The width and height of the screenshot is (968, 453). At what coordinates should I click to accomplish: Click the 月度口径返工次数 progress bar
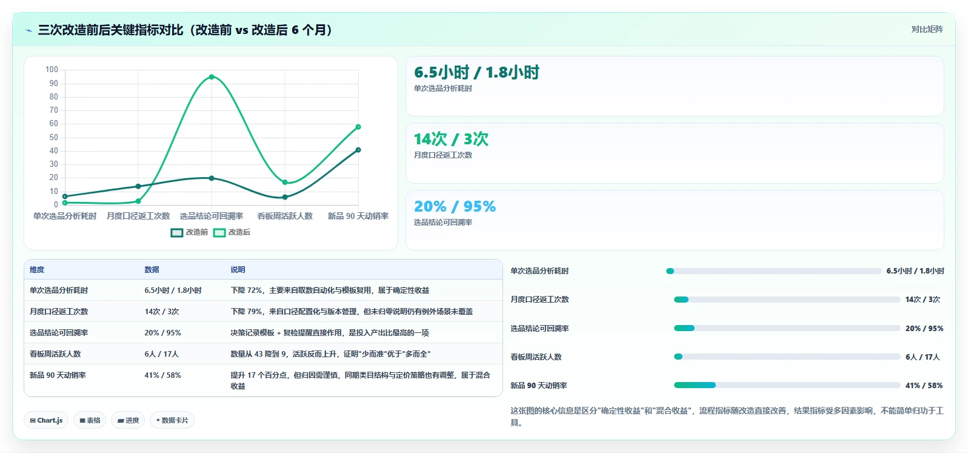pyautogui.click(x=787, y=300)
